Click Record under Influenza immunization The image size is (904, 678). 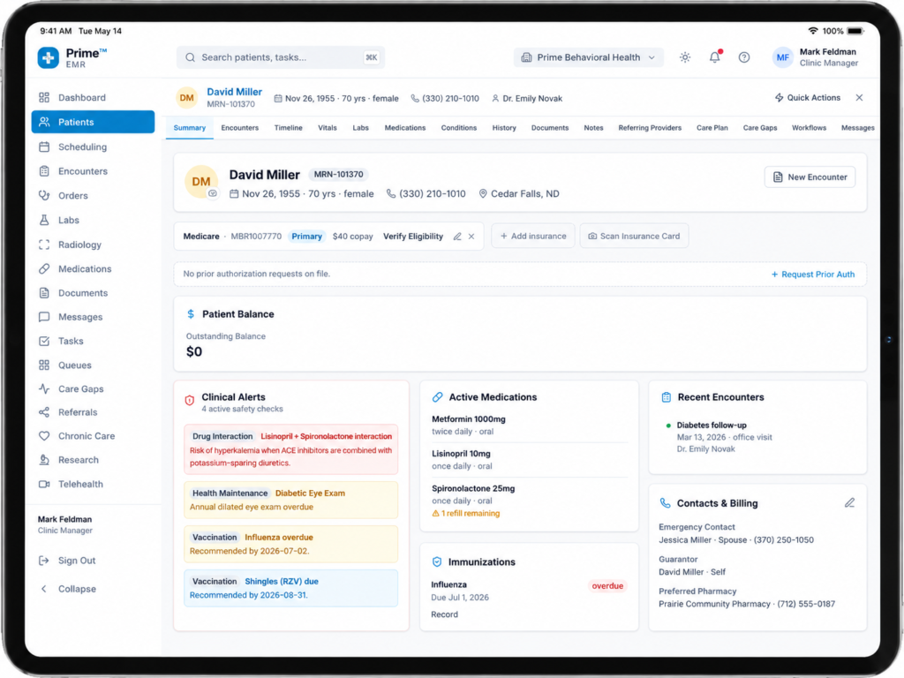(445, 614)
